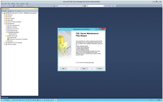Expand the Security node
This screenshot has height=102, width=163.
[4, 17]
